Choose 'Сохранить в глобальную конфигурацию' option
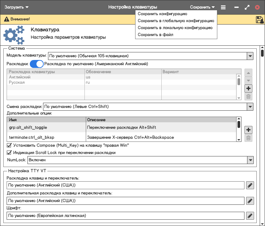Viewport: 265px width, 226px height. [x=176, y=21]
